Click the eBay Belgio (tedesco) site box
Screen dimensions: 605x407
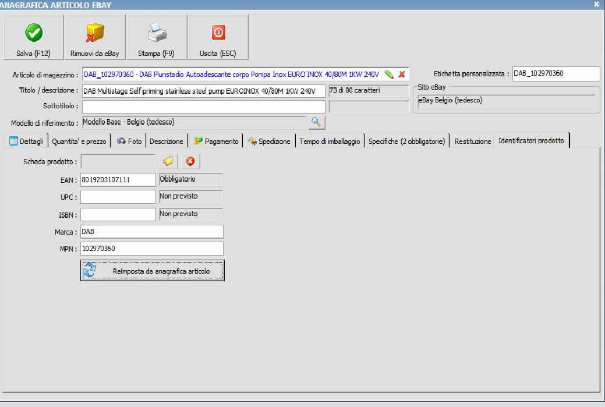[506, 101]
